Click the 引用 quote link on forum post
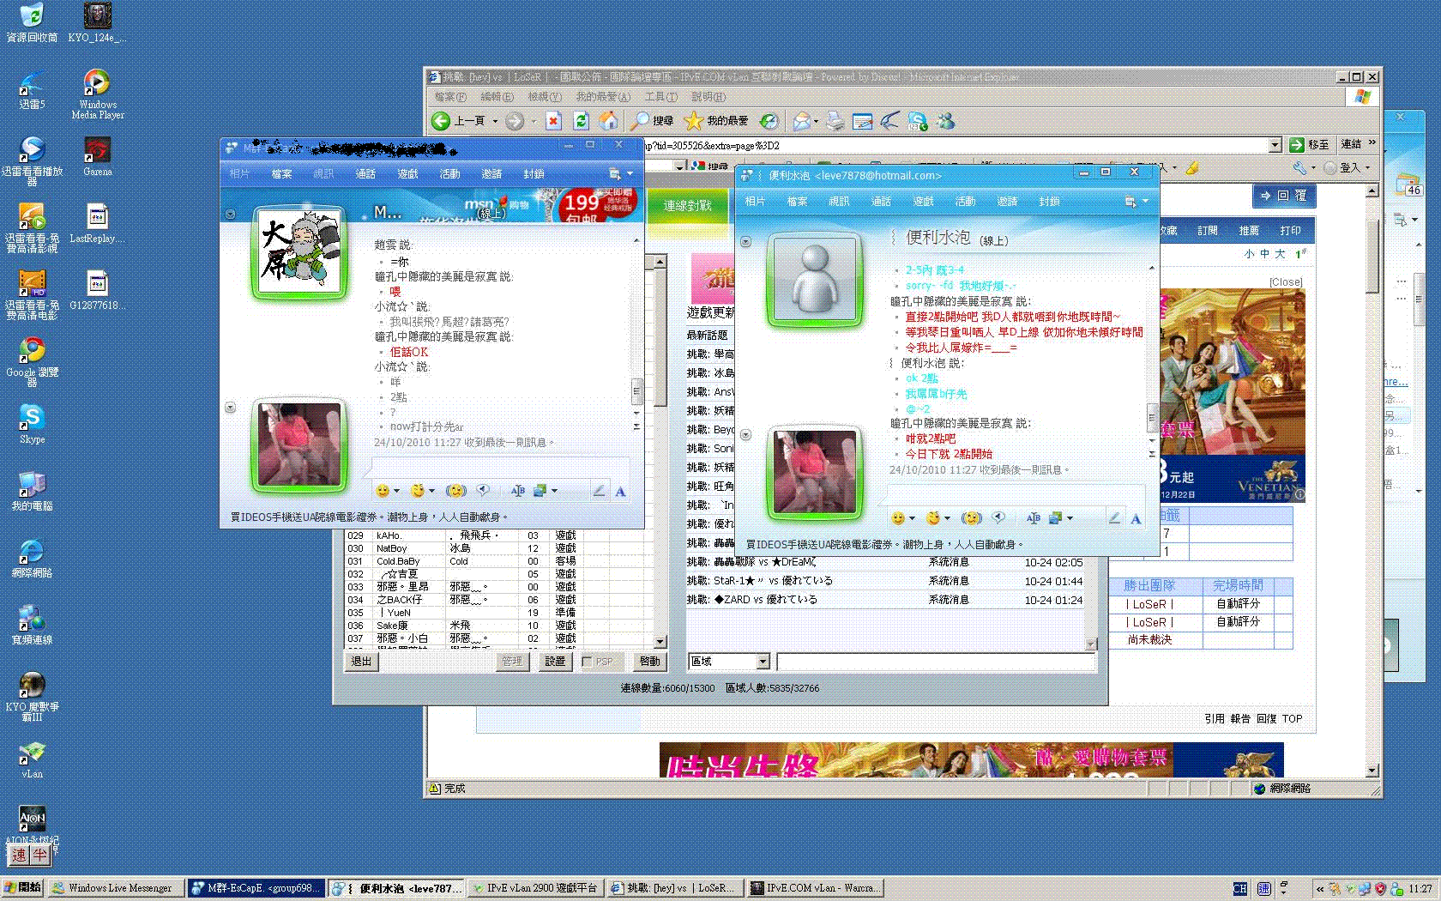1441x901 pixels. (x=1214, y=719)
